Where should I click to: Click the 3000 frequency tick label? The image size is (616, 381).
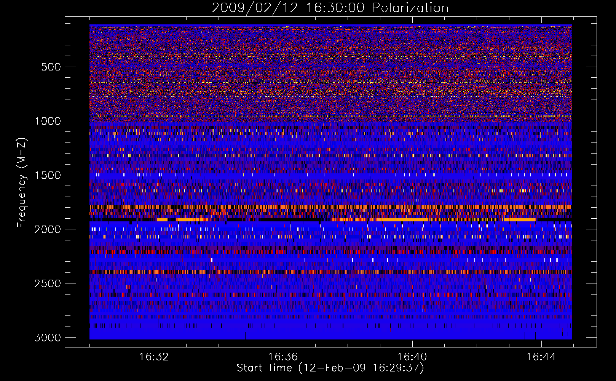48,338
